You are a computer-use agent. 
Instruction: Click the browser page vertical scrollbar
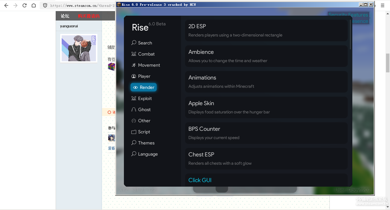(387, 63)
